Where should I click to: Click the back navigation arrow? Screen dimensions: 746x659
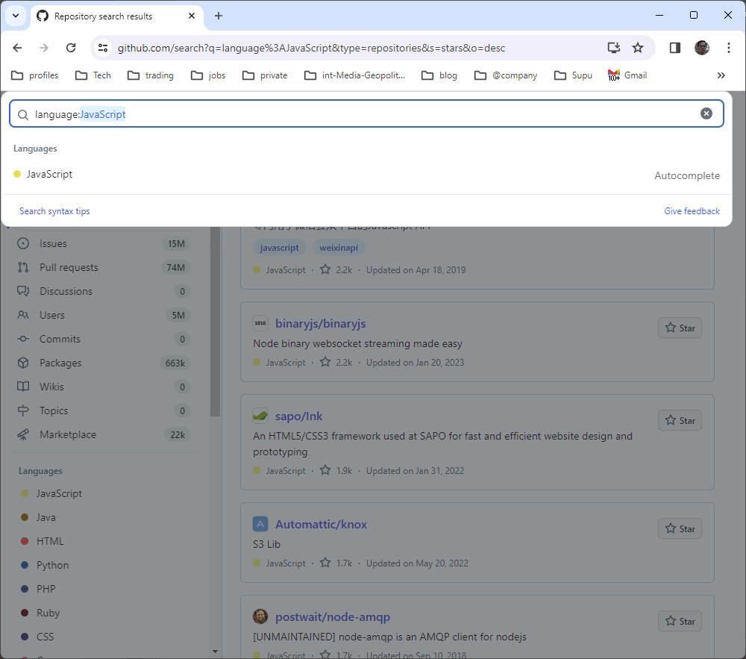pyautogui.click(x=18, y=48)
